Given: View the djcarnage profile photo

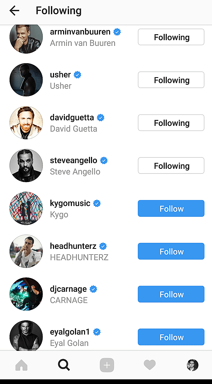Looking at the screenshot, I should [26, 294].
